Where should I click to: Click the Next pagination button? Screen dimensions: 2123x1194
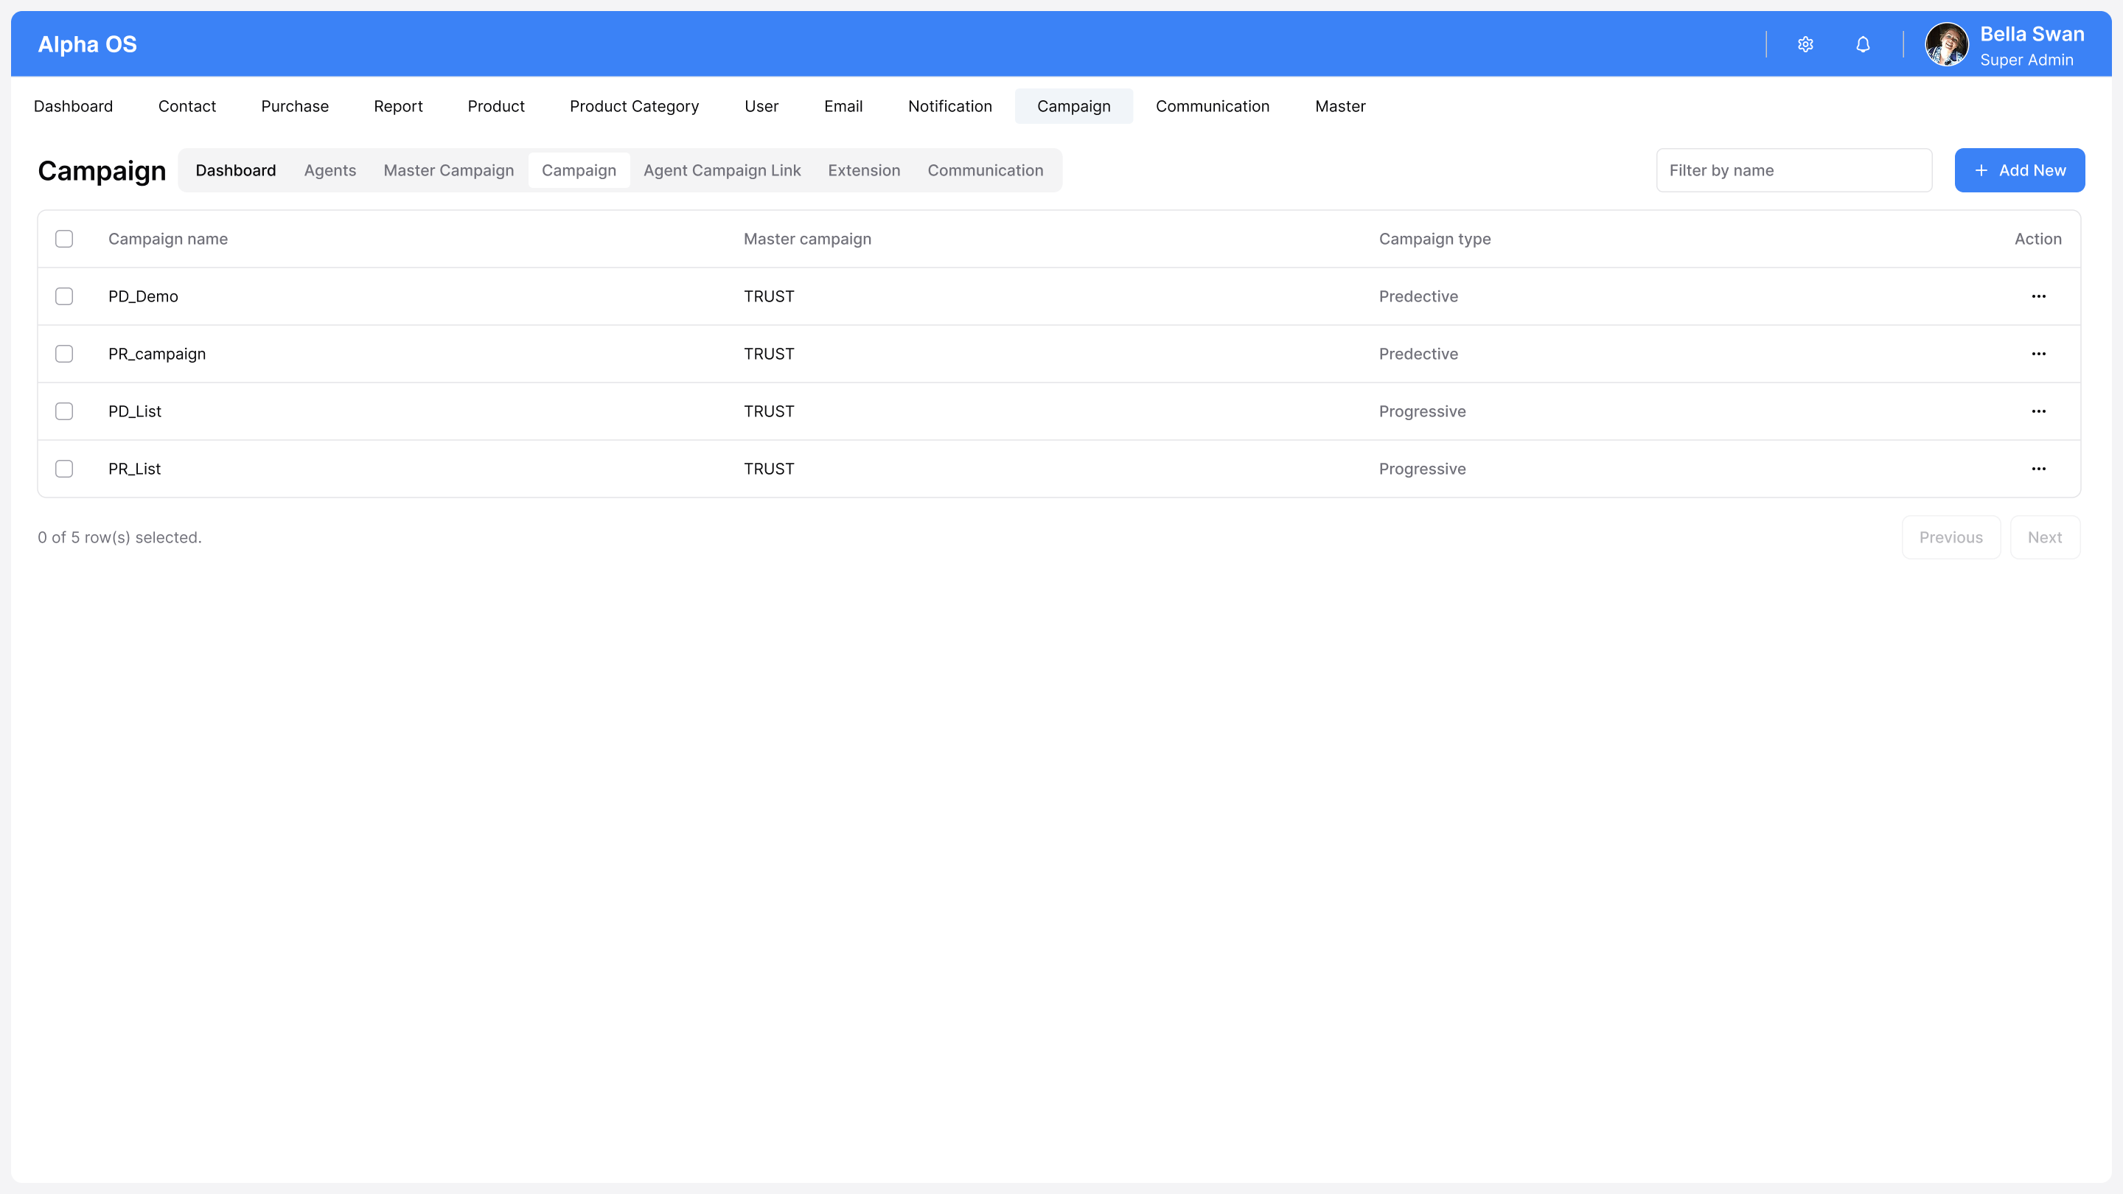(x=2044, y=537)
